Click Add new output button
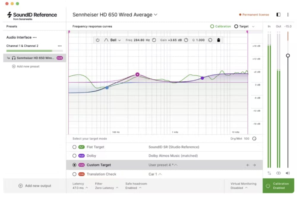The height and width of the screenshot is (197, 297). pyautogui.click(x=35, y=186)
